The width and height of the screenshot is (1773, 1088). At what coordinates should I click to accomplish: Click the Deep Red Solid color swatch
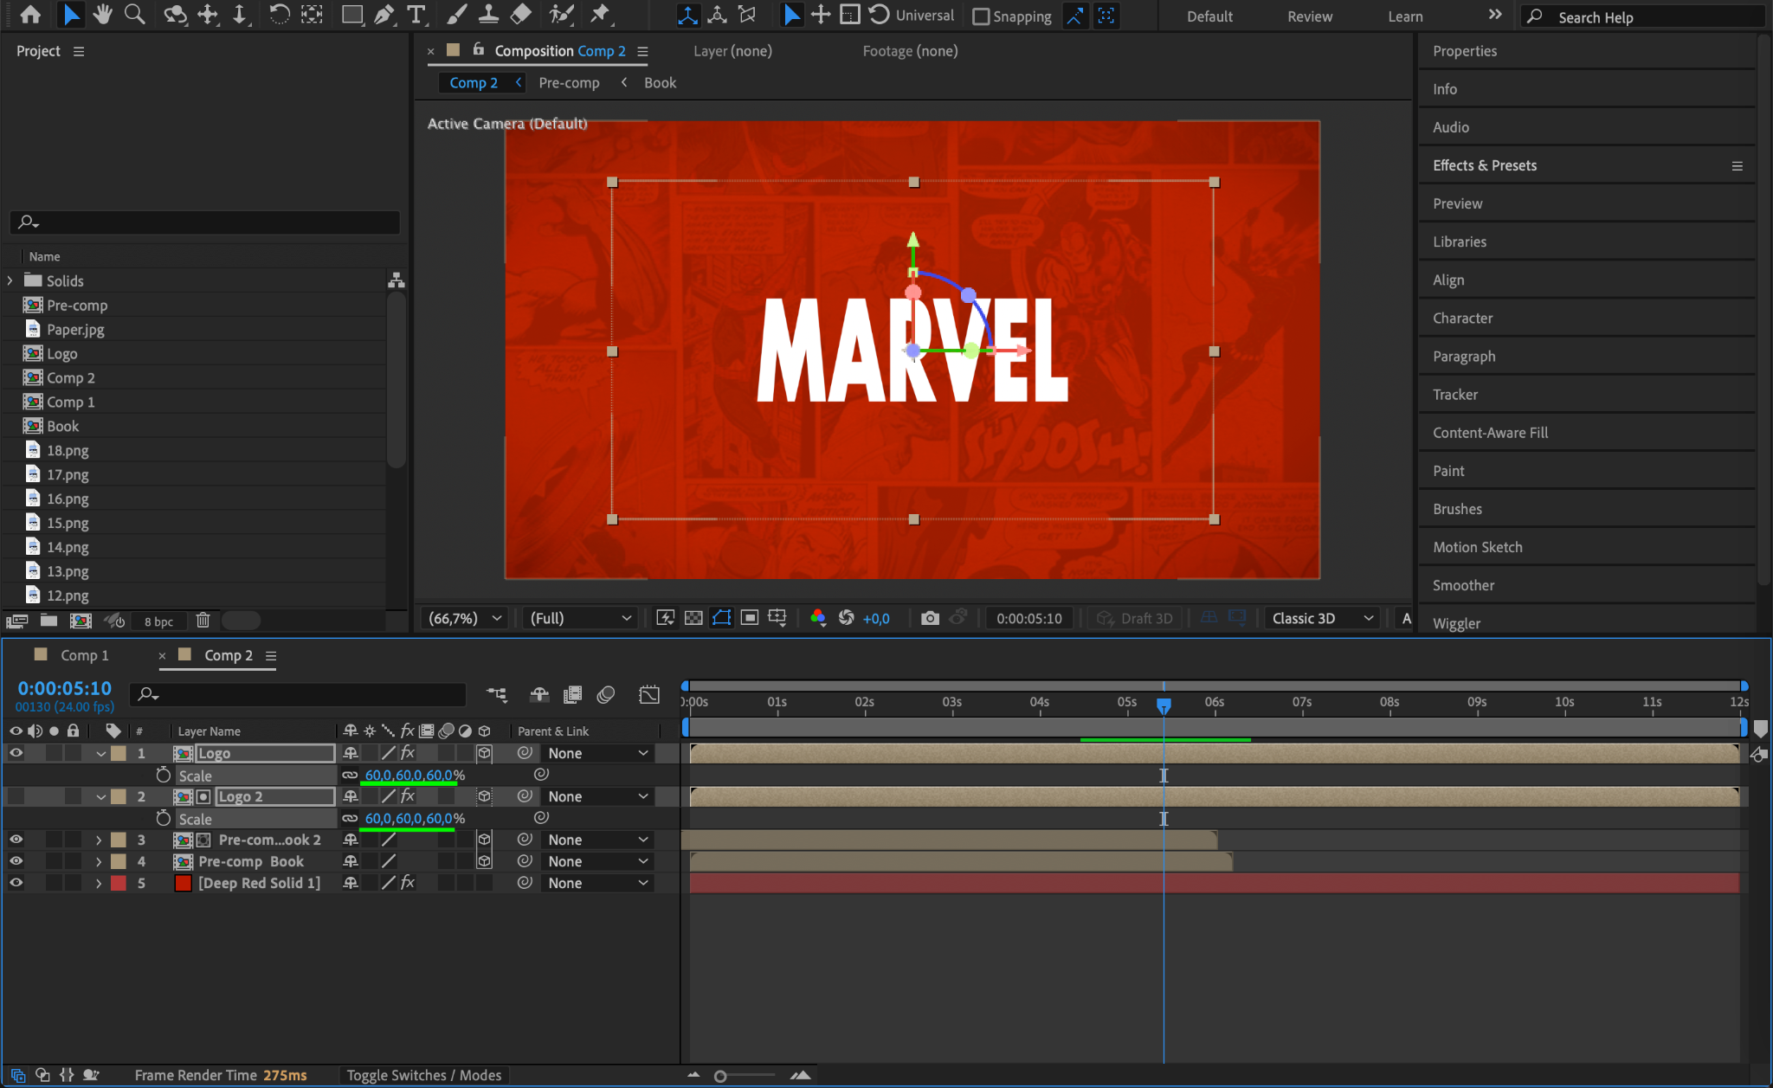(183, 883)
